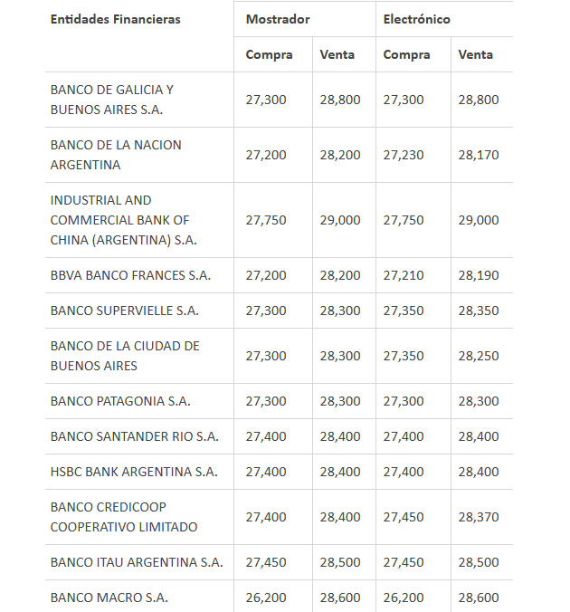Viewport: 570px width, 612px height.
Task: Select the BANCO PATAGONIA S.A. row name
Action: point(120,400)
